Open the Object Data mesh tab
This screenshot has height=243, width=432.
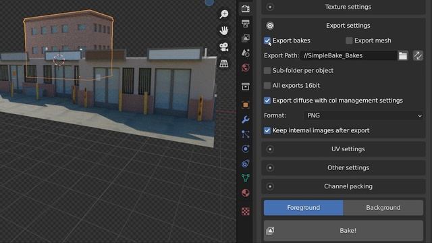pos(246,178)
